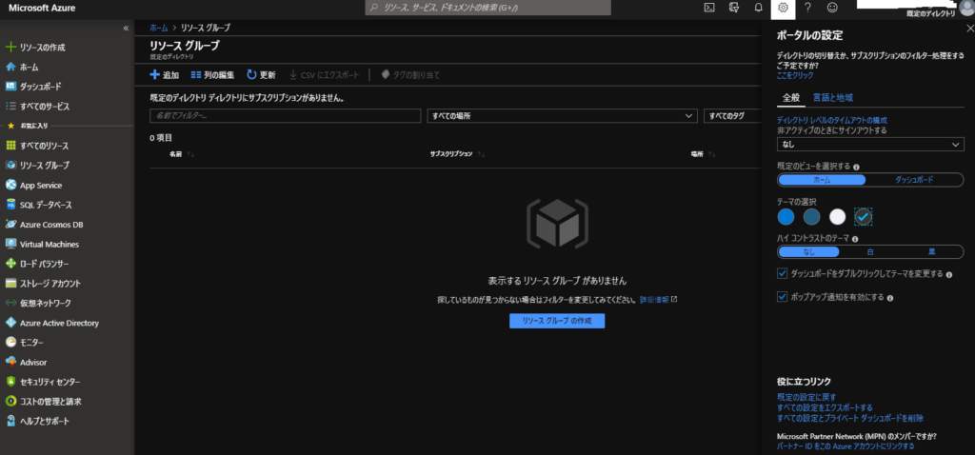Screen dimensions: 975x455
Task: Click the ここをクリック link
Action: (795, 75)
